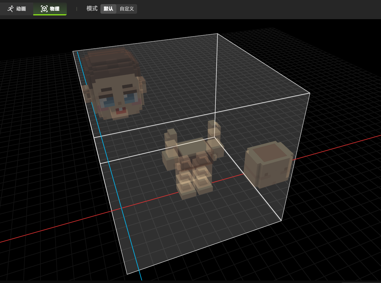This screenshot has height=283, width=381.
Task: Click the red mouth on voxel head
Action: [119, 112]
